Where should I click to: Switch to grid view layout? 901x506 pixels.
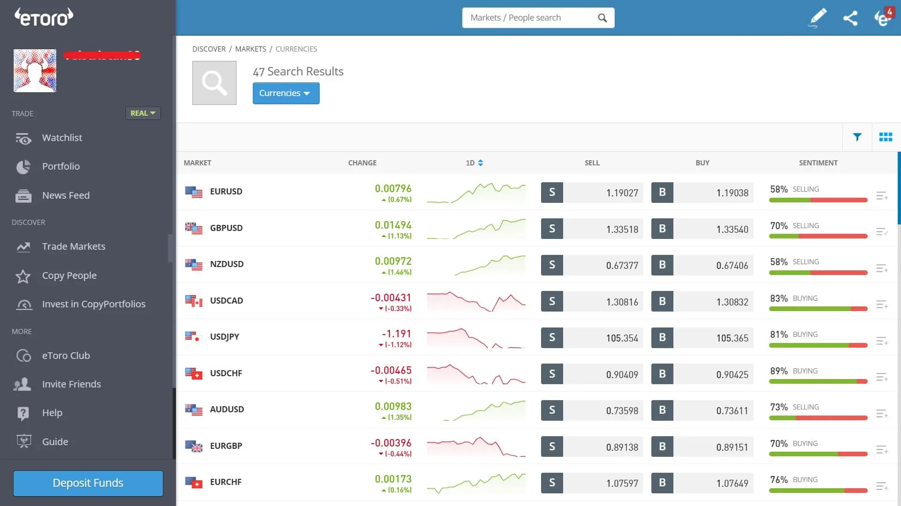(x=886, y=137)
